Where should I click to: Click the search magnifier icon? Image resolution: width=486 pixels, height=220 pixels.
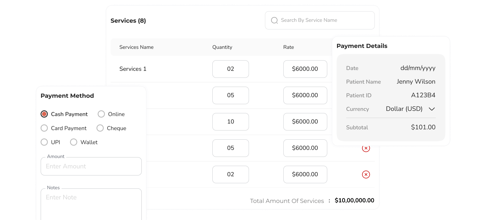274,20
